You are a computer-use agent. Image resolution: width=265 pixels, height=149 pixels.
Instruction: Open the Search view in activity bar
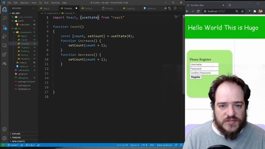click(x=5, y=18)
